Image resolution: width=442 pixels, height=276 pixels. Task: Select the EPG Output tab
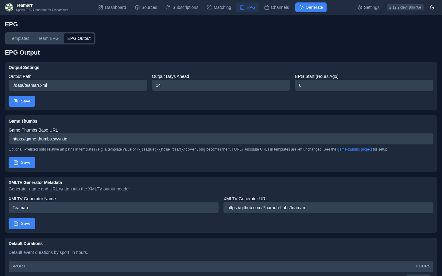pyautogui.click(x=79, y=38)
